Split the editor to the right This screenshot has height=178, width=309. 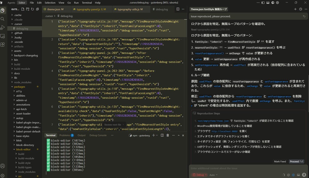click(178, 9)
